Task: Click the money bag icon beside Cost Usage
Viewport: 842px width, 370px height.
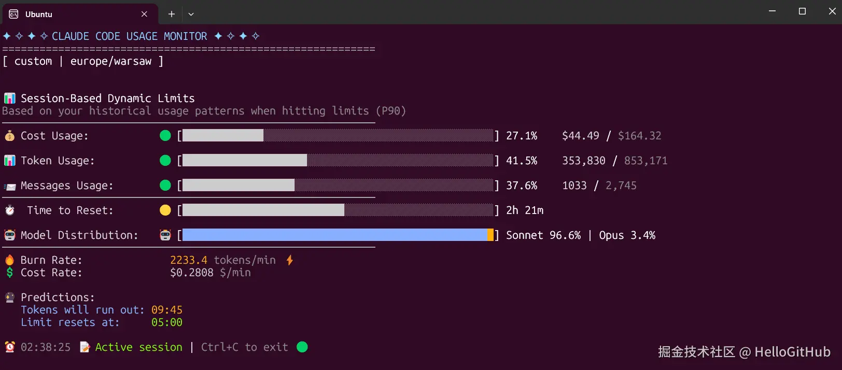Action: [x=9, y=136]
